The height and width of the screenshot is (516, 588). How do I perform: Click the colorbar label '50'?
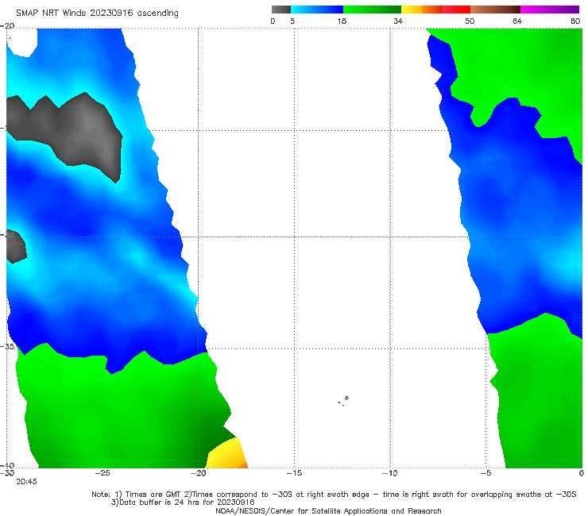tap(470, 21)
